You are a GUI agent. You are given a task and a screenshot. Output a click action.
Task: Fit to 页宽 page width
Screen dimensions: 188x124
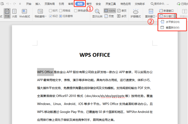click(109, 16)
